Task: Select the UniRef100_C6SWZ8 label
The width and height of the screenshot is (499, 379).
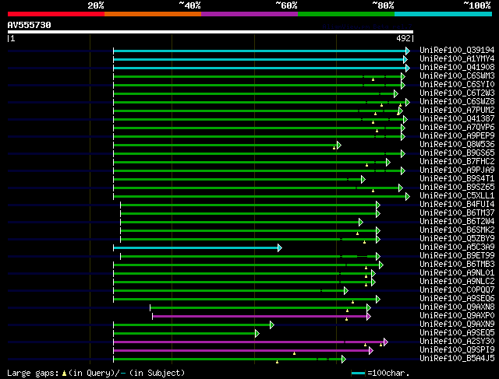Action: [x=457, y=101]
